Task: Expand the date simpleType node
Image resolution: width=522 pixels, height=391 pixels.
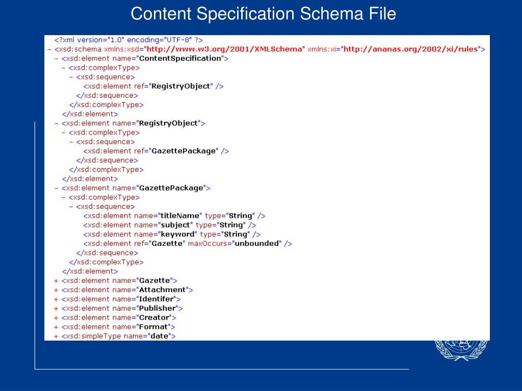Action: click(x=56, y=337)
